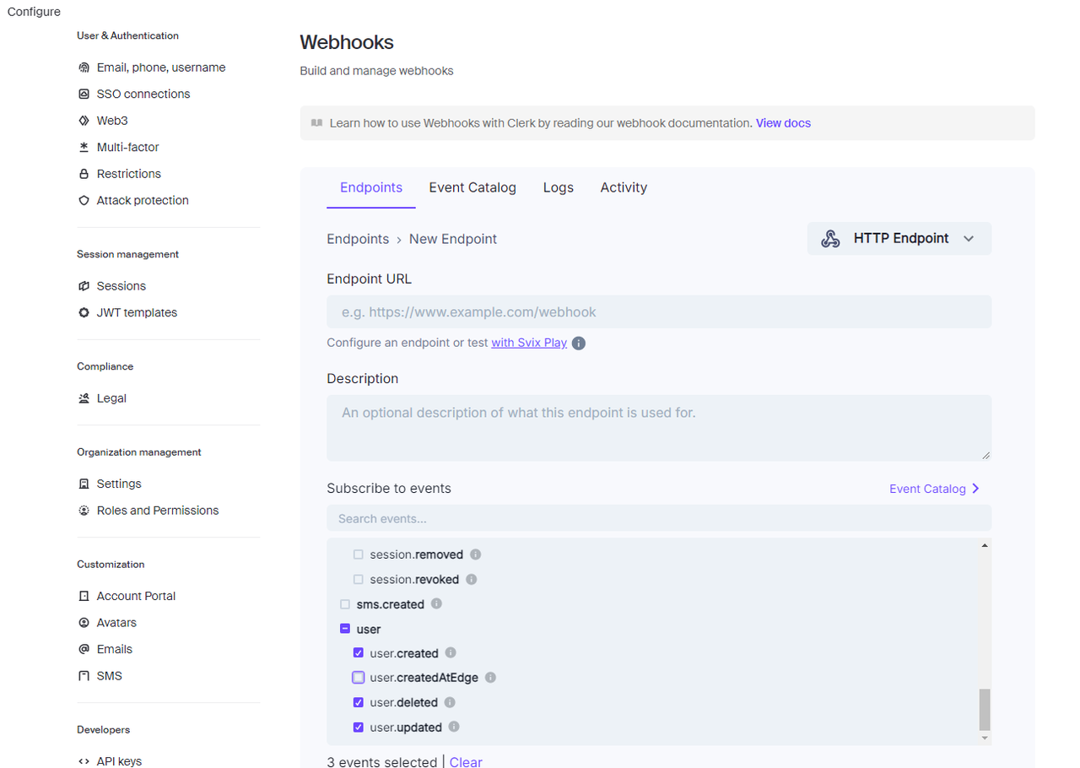This screenshot has height=768, width=1080.
Task: Uncheck the user.created checkbox
Action: [359, 653]
